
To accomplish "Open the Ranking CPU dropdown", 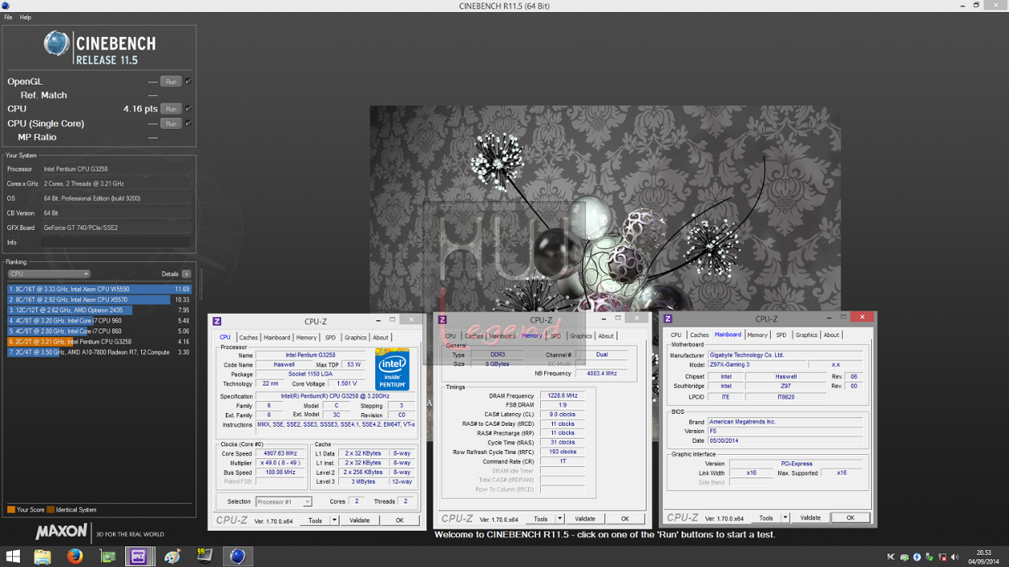I will pos(48,274).
